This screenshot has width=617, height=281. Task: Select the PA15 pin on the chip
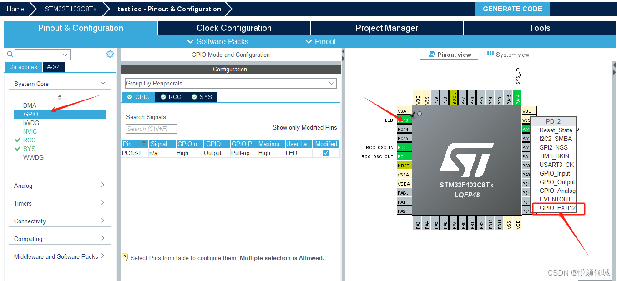(508, 98)
